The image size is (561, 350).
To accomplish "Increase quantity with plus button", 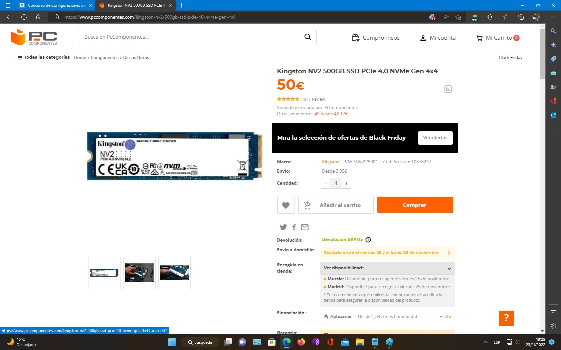I will (347, 183).
